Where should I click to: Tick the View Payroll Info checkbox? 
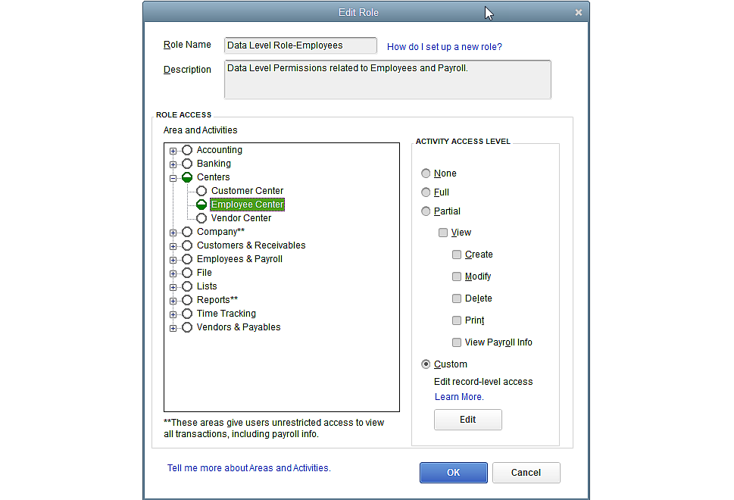tap(457, 342)
